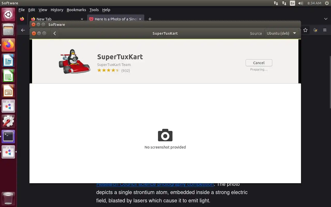
Task: Open LibreOffice Impress from dock
Action: [x=8, y=91]
